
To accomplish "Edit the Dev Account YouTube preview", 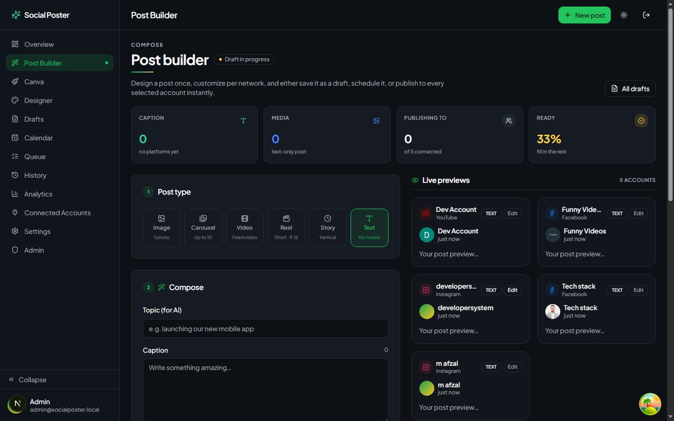I will pyautogui.click(x=513, y=213).
